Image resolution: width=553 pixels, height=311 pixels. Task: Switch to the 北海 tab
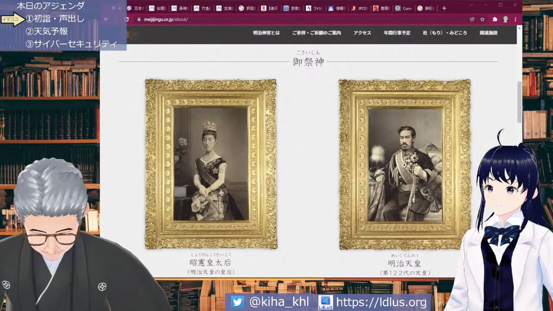(225, 8)
